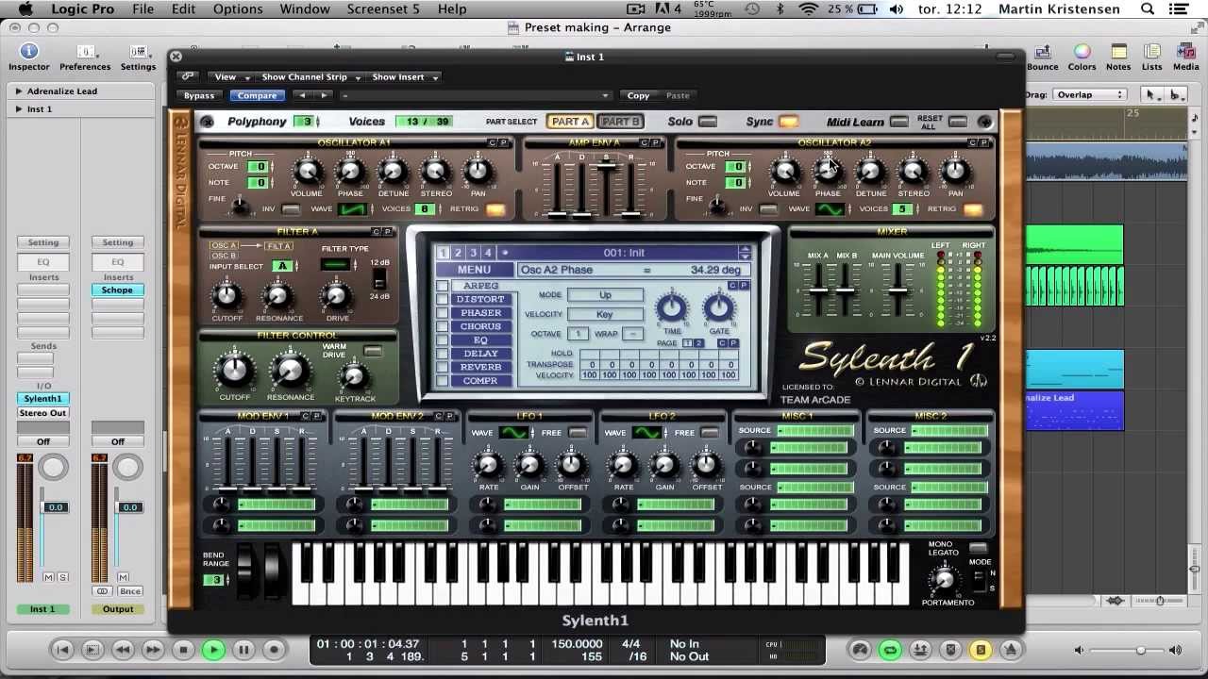The height and width of the screenshot is (679, 1208).
Task: Click the Rewind transport button
Action: tap(123, 649)
